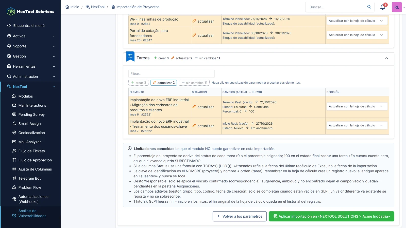The height and width of the screenshot is (228, 406).
Task: Open the NexTool breadcrumb link
Action: (x=95, y=7)
